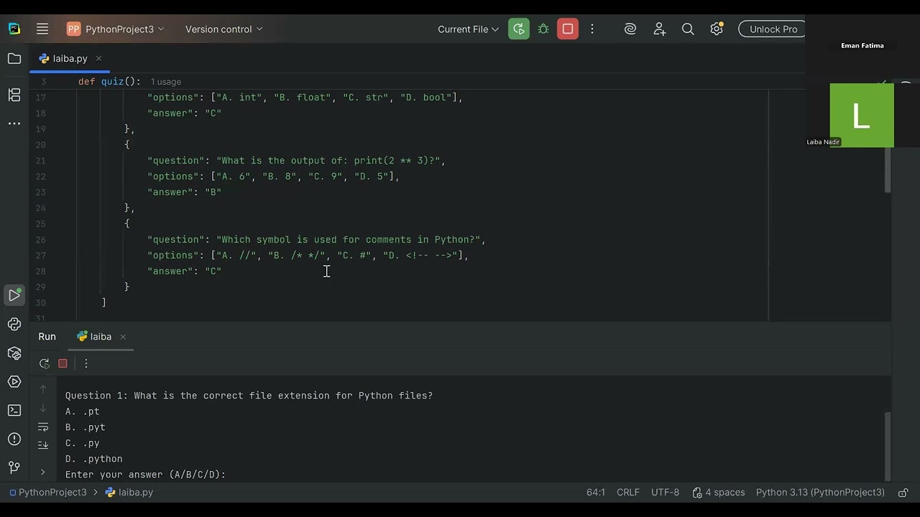Stop the running process in top toolbar
This screenshot has width=920, height=517.
568,29
